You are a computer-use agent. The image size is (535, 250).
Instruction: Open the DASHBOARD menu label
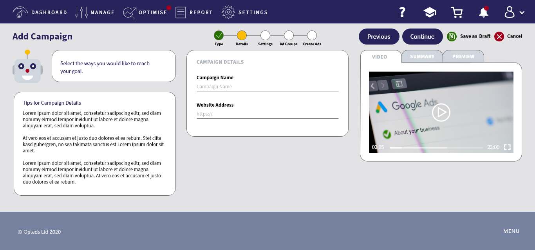click(49, 12)
